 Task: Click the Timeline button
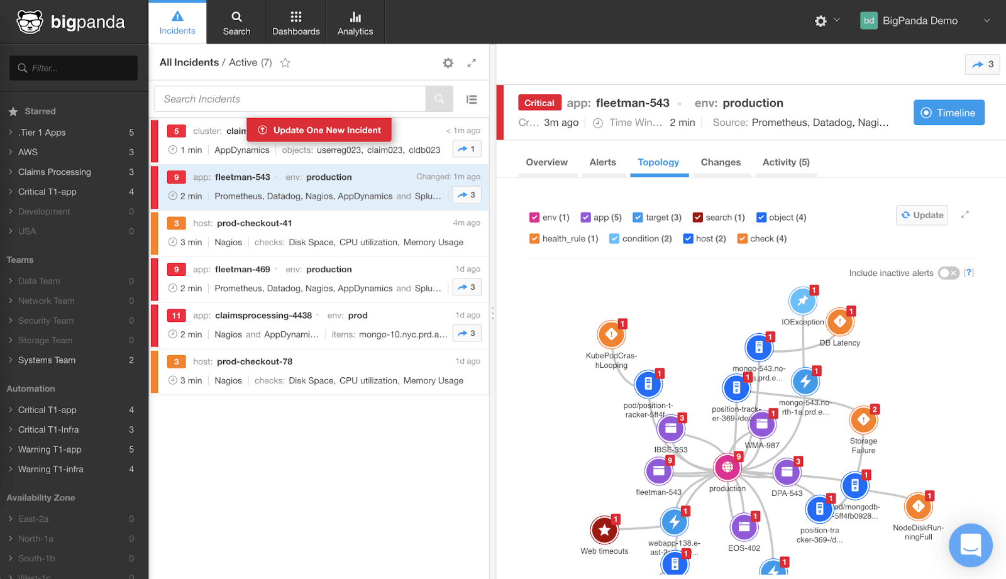coord(948,113)
